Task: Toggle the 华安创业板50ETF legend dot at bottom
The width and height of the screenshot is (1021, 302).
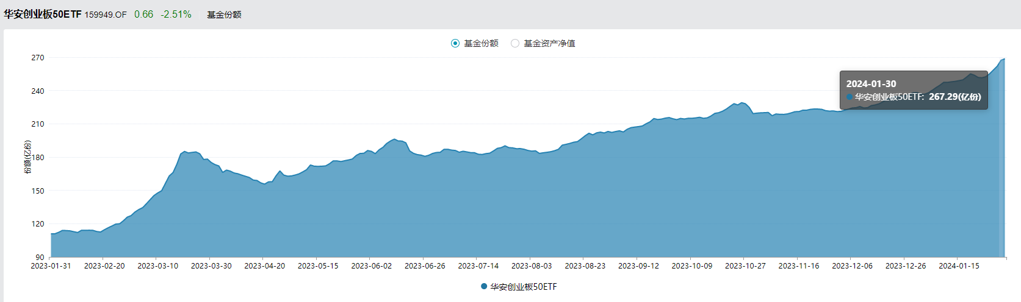Action: (x=484, y=286)
